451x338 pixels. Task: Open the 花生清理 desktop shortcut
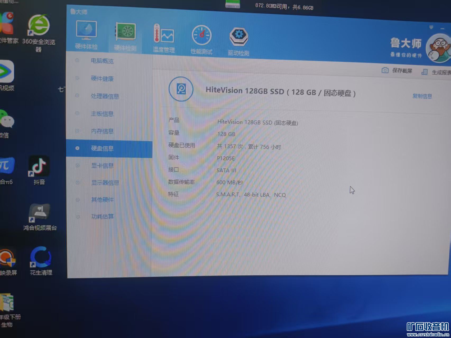[41, 261]
